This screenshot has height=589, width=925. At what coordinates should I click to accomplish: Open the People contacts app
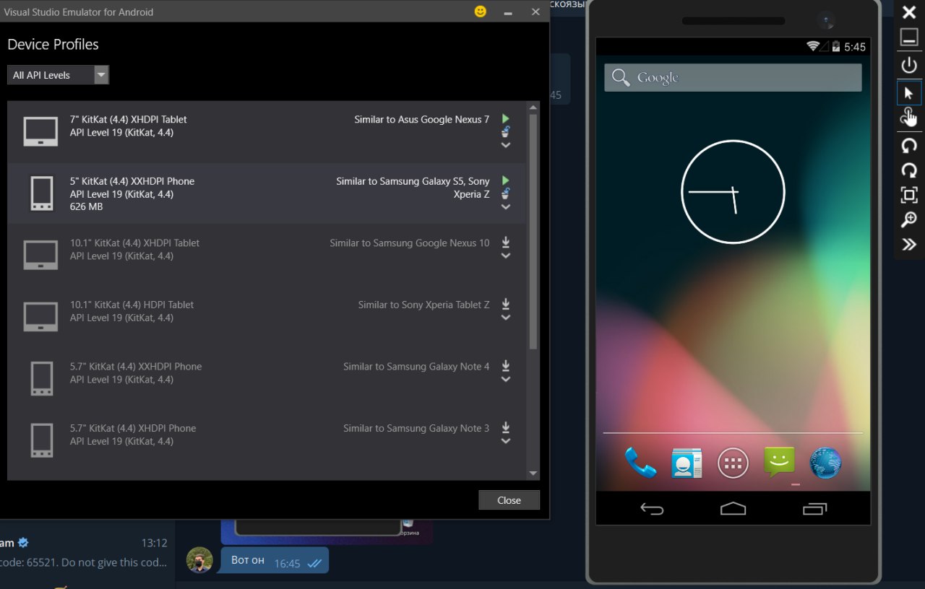click(x=687, y=463)
